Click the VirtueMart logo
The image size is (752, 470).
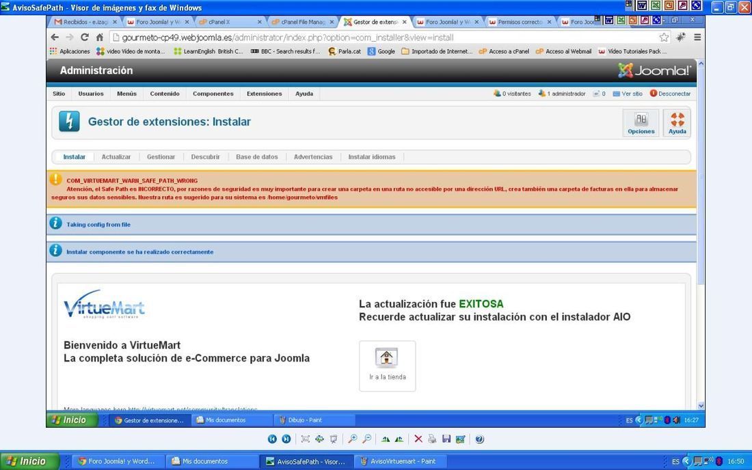click(104, 304)
